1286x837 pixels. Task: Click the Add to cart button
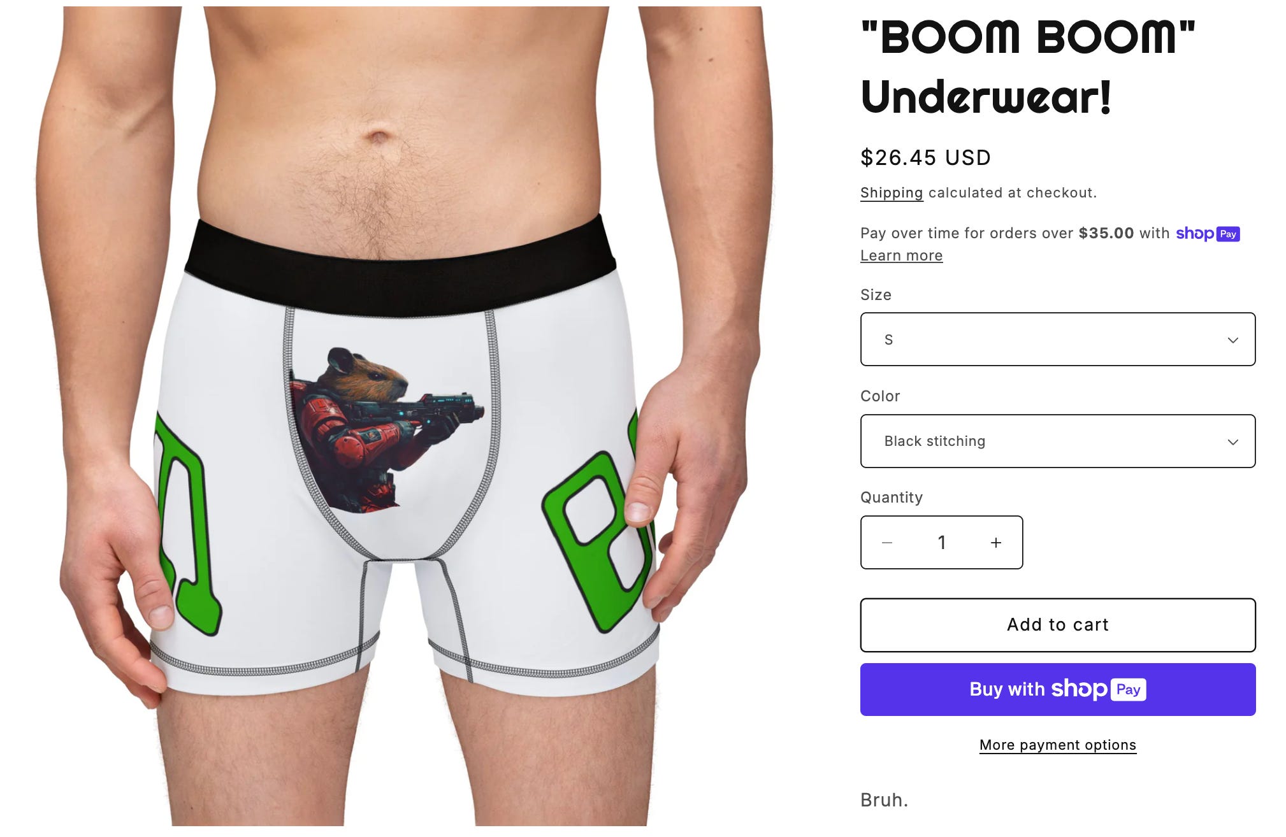pyautogui.click(x=1057, y=625)
